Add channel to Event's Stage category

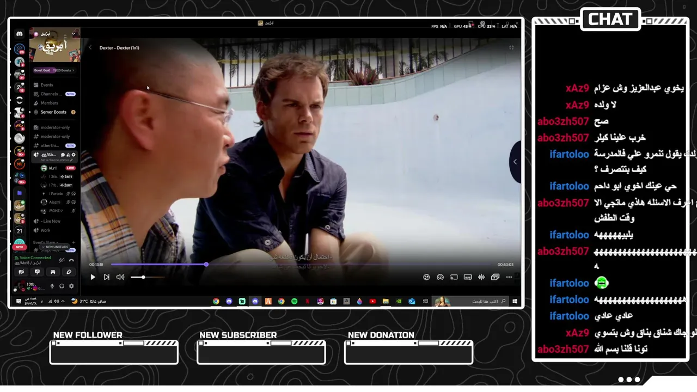74,242
